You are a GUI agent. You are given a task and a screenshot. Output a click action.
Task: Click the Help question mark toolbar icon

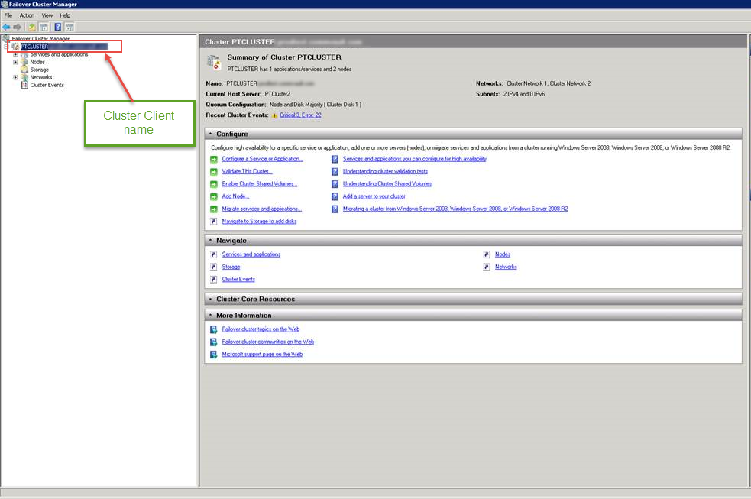57,27
